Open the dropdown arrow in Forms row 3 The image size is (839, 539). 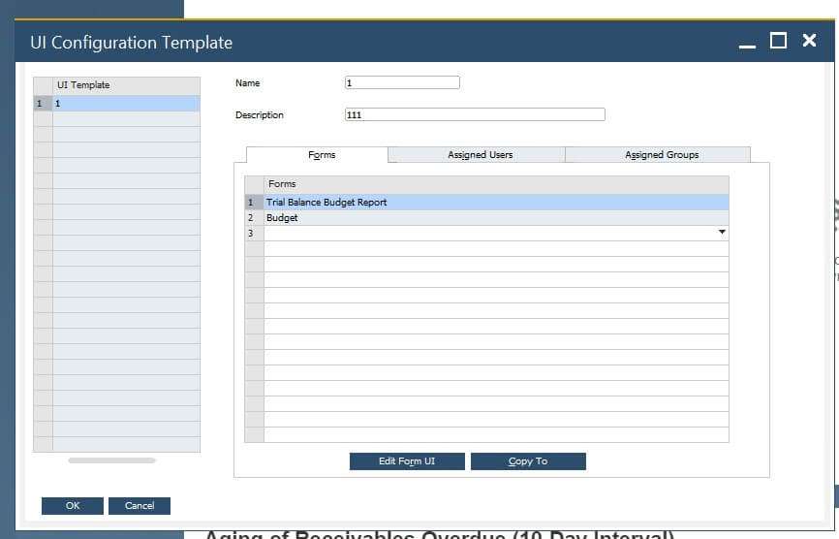(x=722, y=233)
